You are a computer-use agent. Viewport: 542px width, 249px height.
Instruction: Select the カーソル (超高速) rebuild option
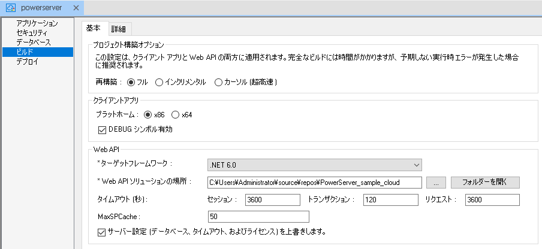tap(218, 81)
